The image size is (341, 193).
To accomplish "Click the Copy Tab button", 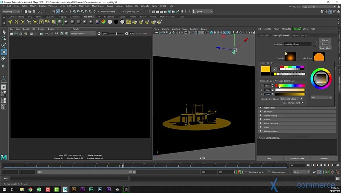I will 324,158.
